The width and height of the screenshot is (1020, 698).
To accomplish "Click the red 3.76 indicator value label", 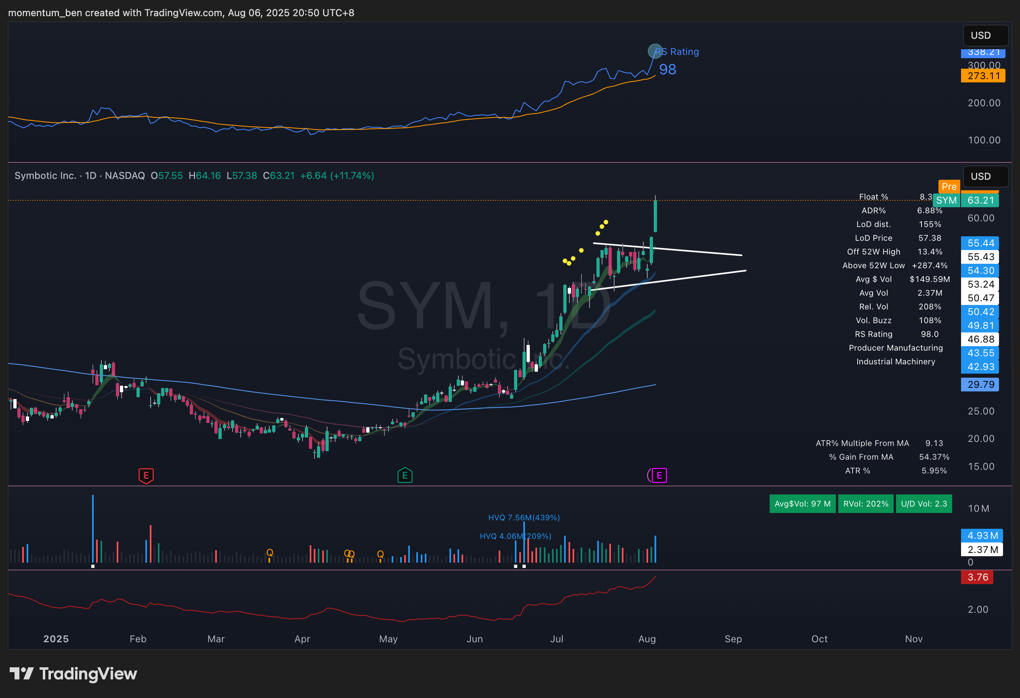I will (978, 577).
